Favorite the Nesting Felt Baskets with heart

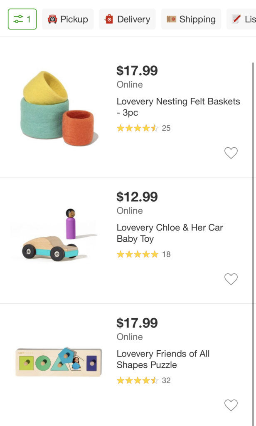[x=231, y=153]
